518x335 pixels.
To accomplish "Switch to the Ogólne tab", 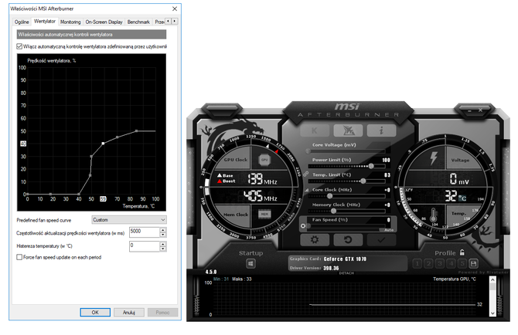I will [x=22, y=22].
